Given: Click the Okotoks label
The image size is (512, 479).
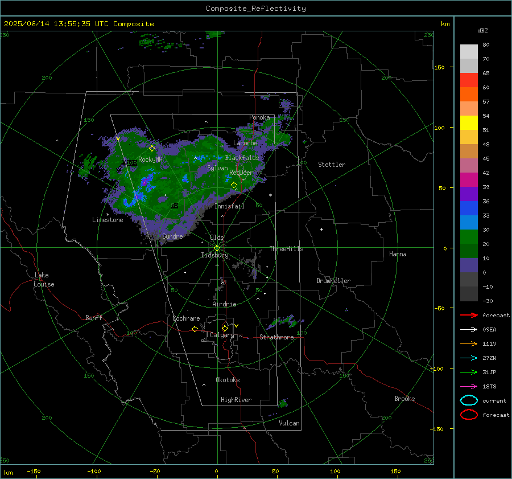Looking at the screenshot, I should pos(228,380).
